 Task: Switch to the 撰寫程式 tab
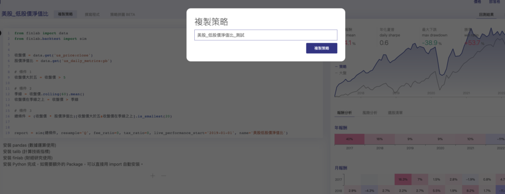92,14
